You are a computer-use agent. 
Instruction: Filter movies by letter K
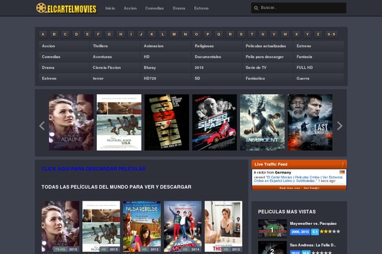pyautogui.click(x=152, y=34)
